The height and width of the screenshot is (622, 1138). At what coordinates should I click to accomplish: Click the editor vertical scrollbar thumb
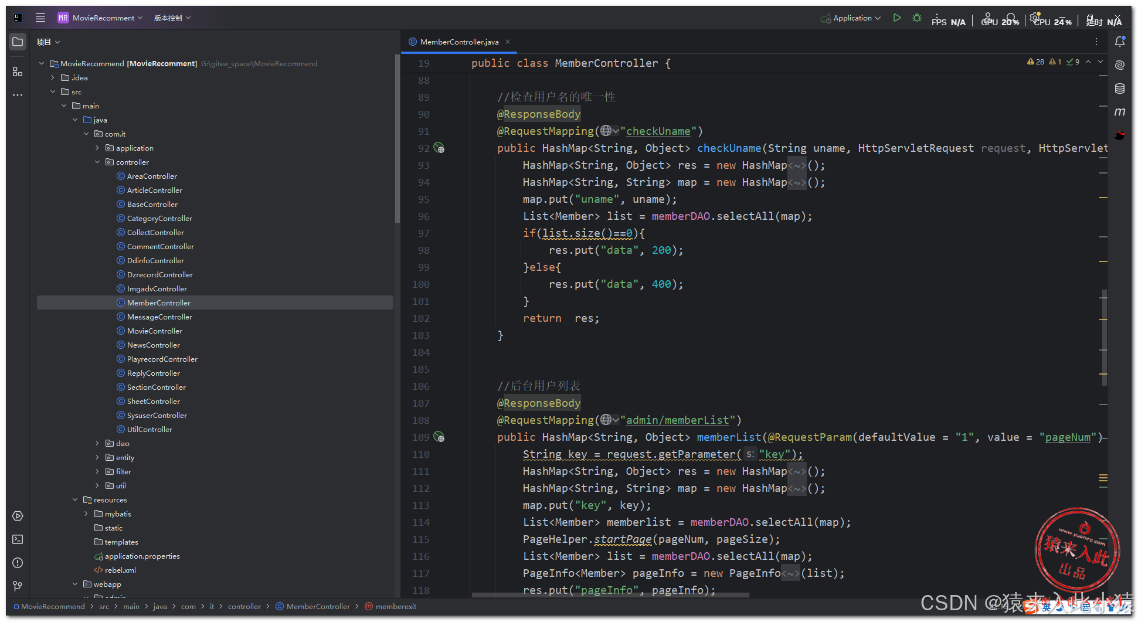[x=1105, y=338]
